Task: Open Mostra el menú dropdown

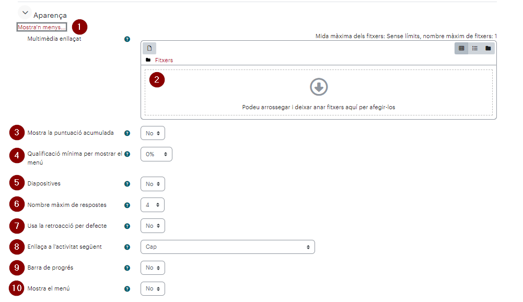Action: 153,288
